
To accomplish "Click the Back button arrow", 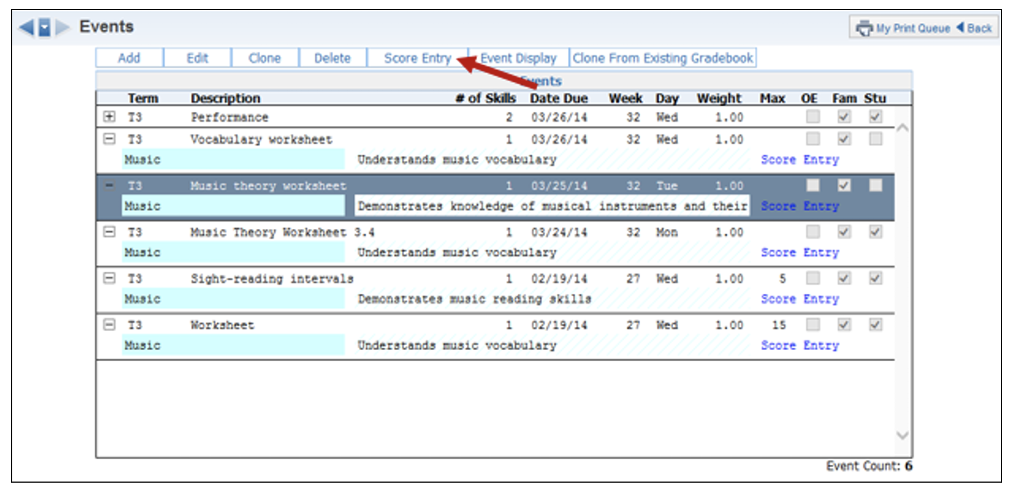I will point(960,27).
